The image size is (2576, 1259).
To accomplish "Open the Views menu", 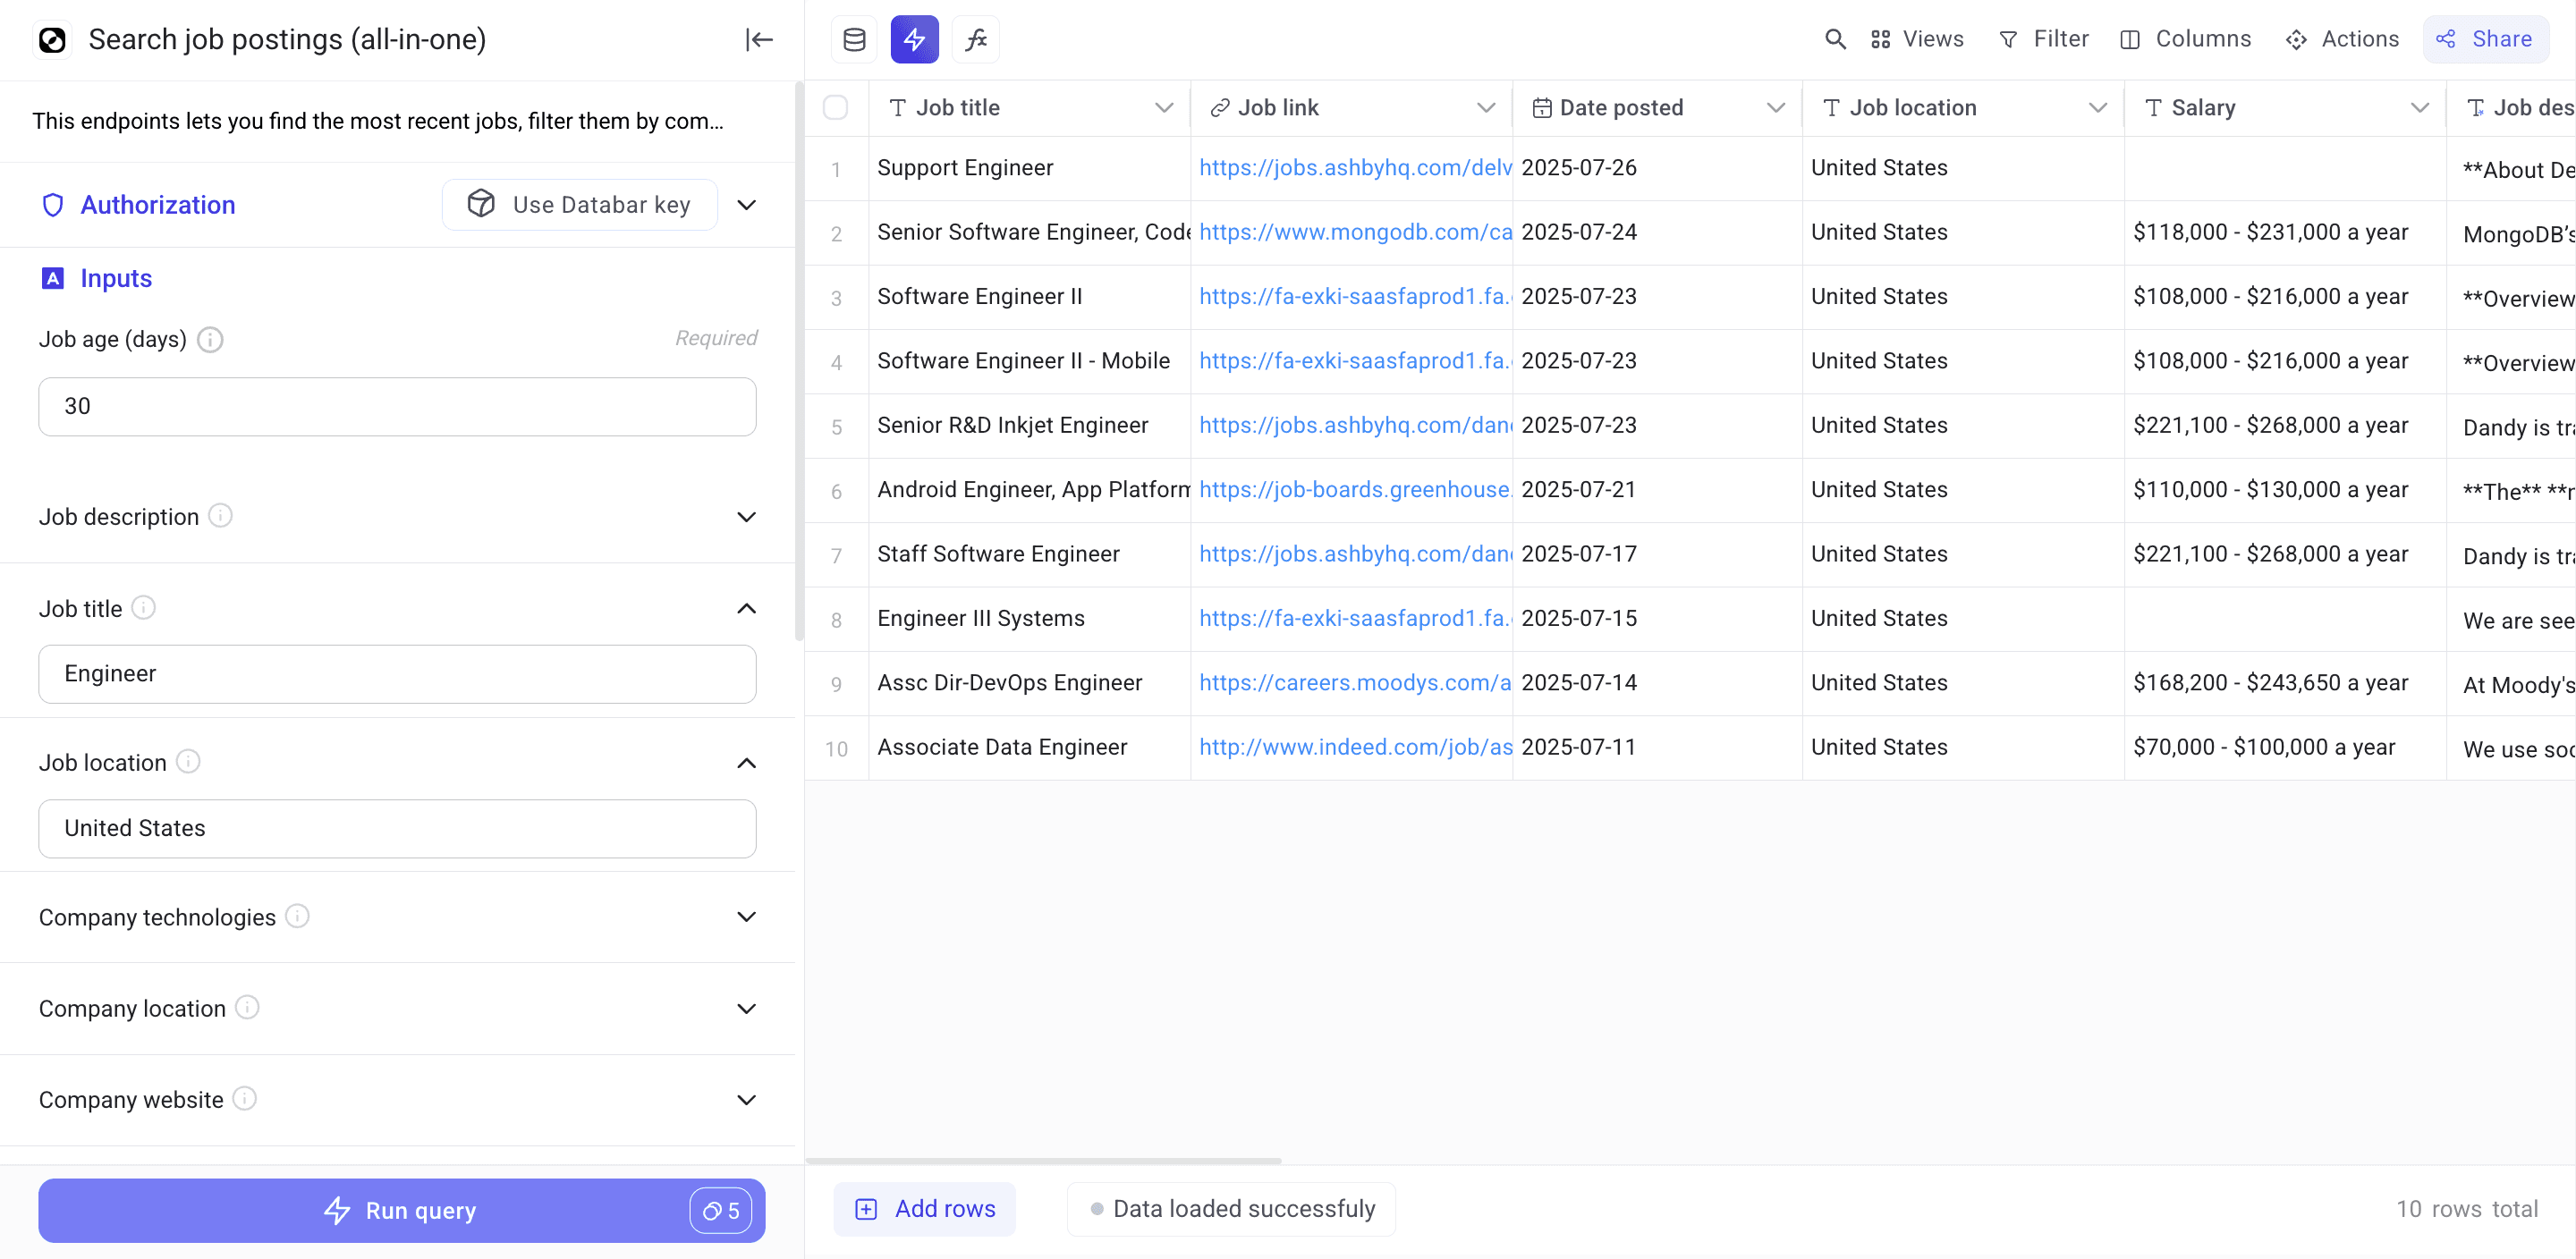I will pos(1917,40).
